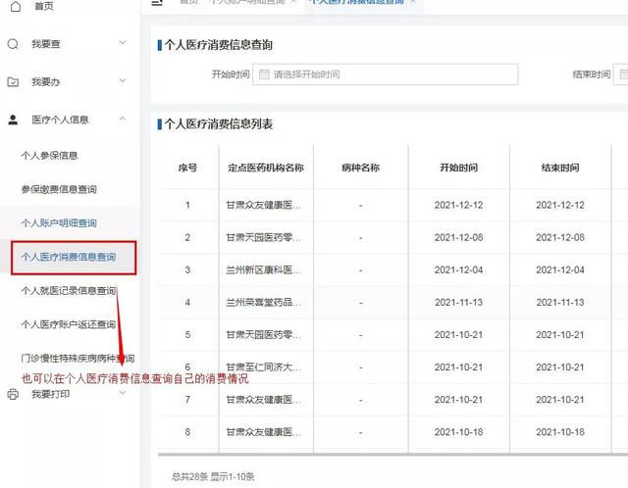
Task: Select row 7 institution 甘肃众友健康医…
Action: (264, 400)
